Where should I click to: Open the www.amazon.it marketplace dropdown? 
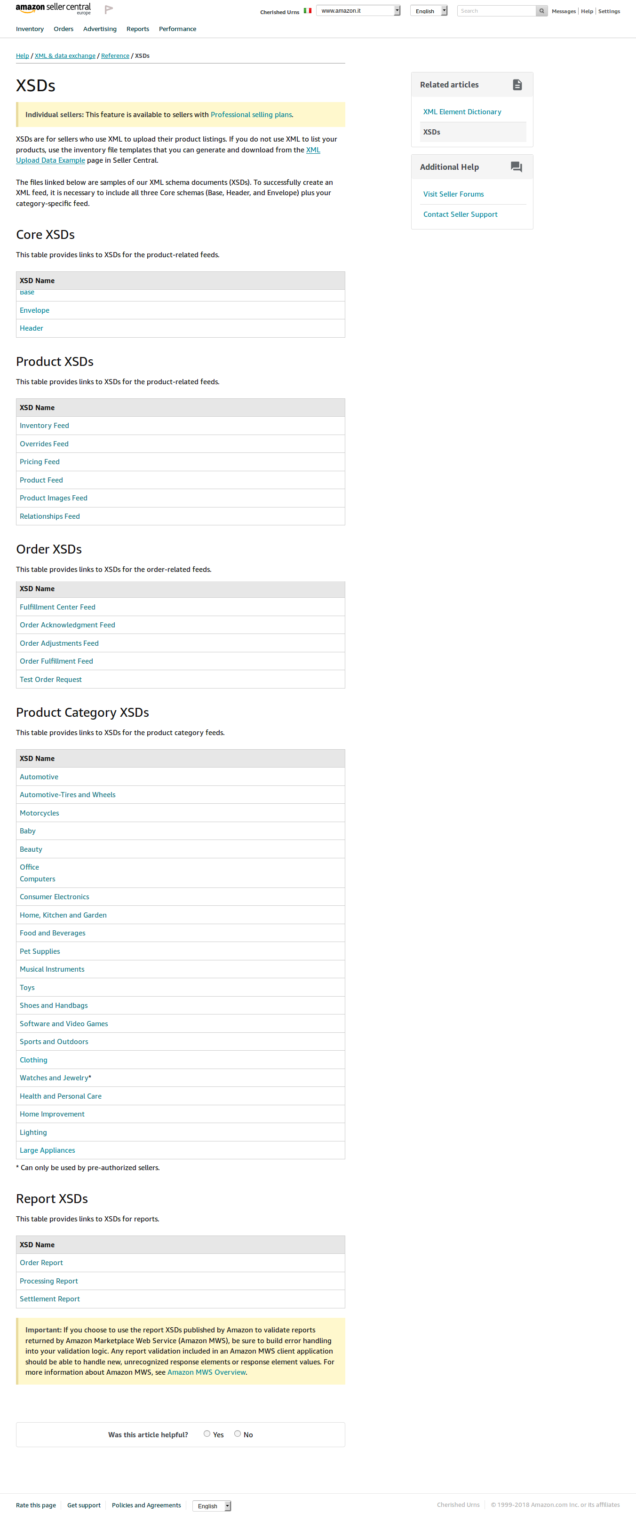pos(358,11)
